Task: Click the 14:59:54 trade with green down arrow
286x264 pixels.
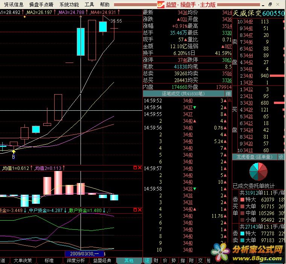Action: point(185,108)
